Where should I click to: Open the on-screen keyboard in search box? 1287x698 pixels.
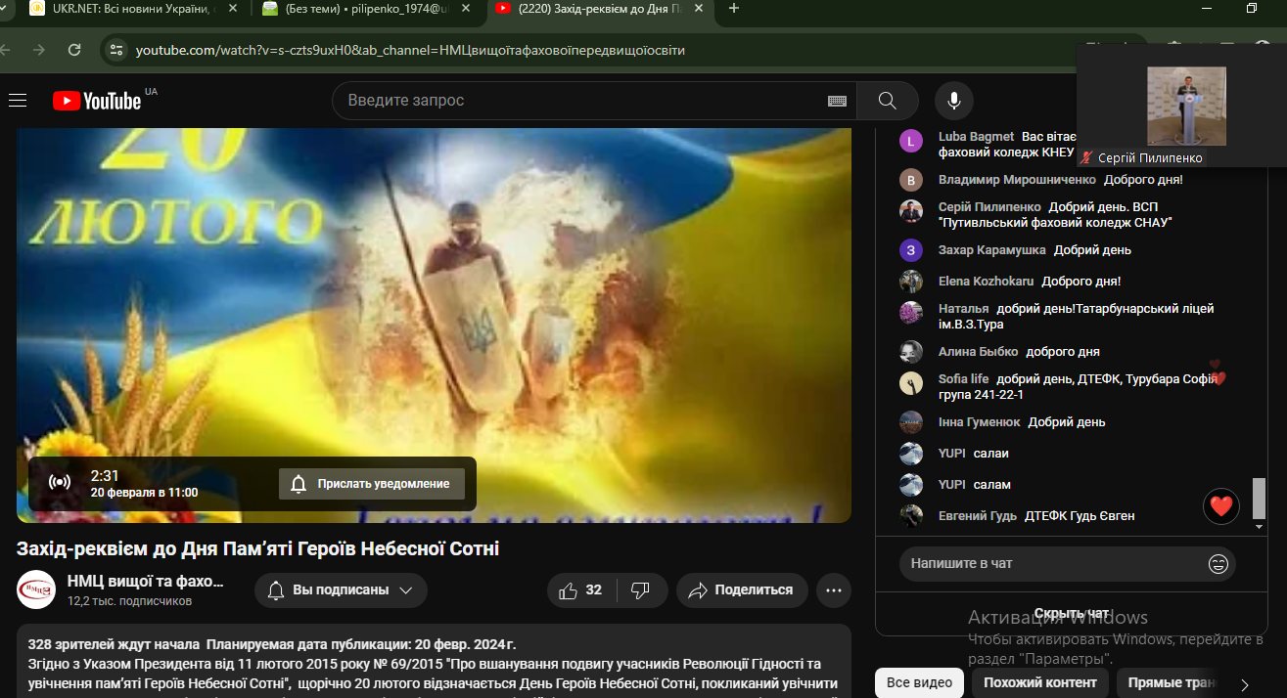[x=837, y=101]
